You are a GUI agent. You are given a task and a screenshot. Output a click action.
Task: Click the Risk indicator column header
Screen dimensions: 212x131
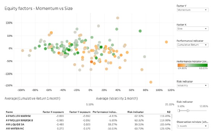click(x=135, y=112)
